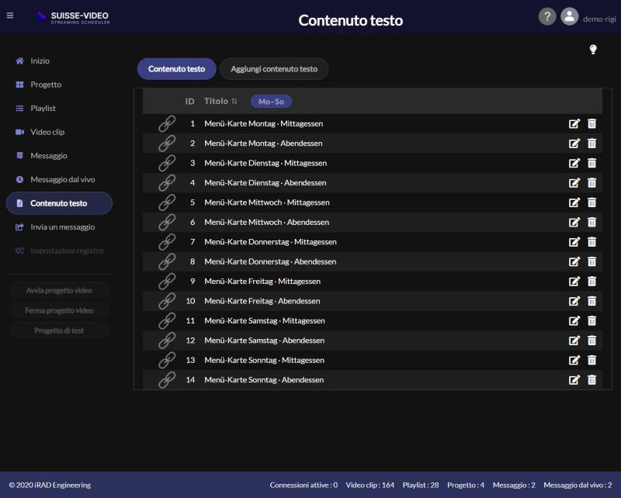Image resolution: width=621 pixels, height=498 pixels.
Task: Click link icon for Menü-Karte Sonntag Mittagessen
Action: 167,360
